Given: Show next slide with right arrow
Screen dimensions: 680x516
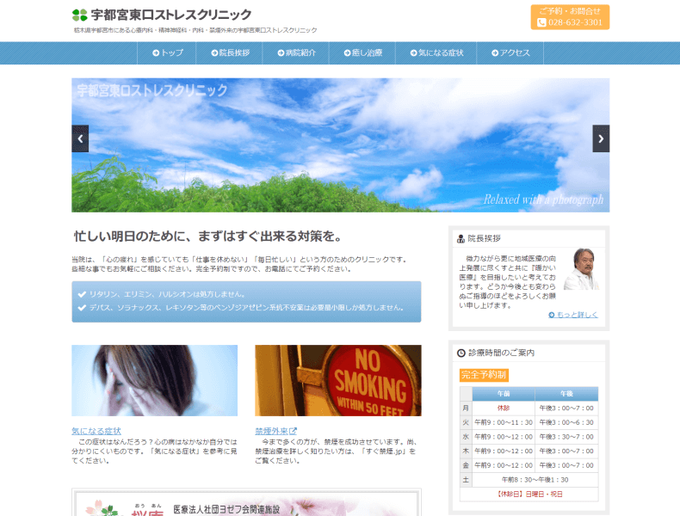Looking at the screenshot, I should (x=601, y=138).
